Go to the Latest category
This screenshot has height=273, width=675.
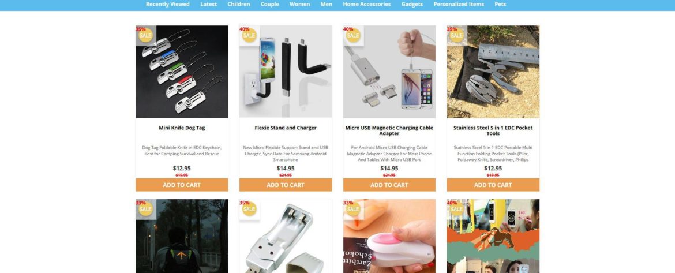click(208, 4)
